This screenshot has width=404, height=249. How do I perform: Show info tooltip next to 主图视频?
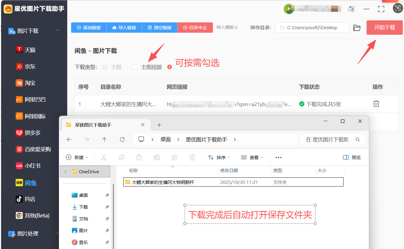pyautogui.click(x=170, y=67)
